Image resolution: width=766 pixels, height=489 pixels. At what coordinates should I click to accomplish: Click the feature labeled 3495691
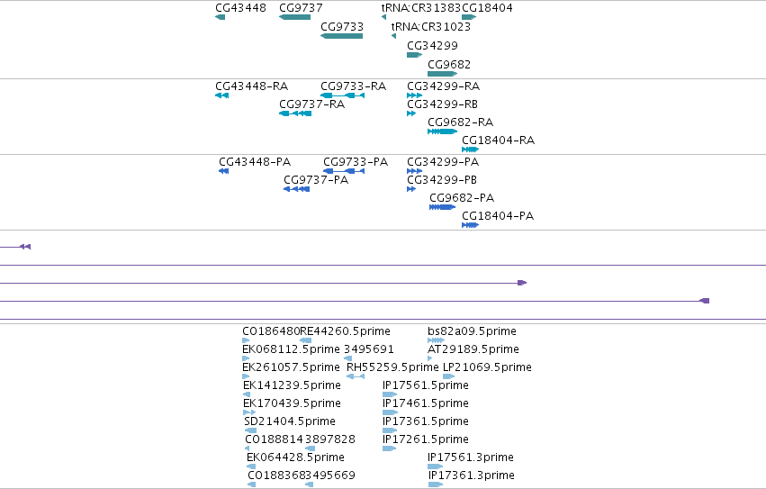[x=369, y=349]
